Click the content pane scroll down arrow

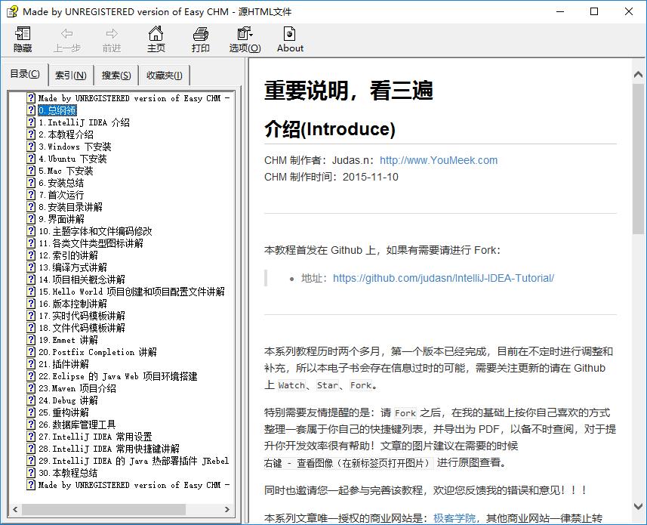(638, 506)
